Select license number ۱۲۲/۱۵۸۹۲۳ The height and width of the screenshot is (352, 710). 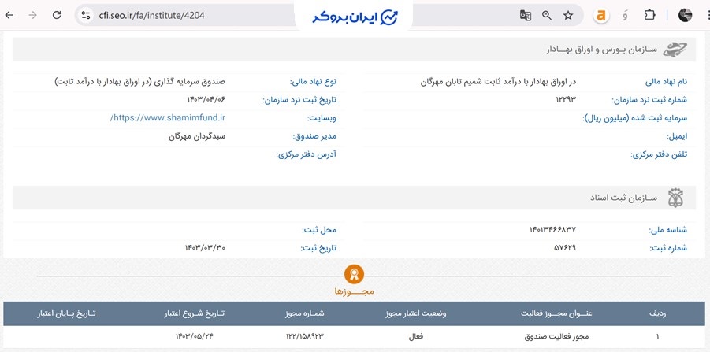point(305,336)
